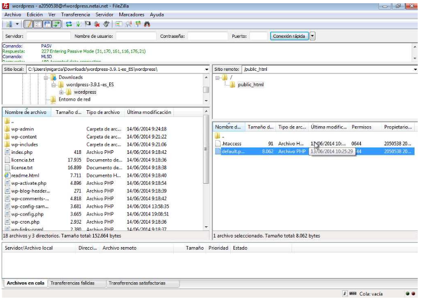Click the remote parent directory folder icon
Viewport: 422px width, 303px height.
217,135
